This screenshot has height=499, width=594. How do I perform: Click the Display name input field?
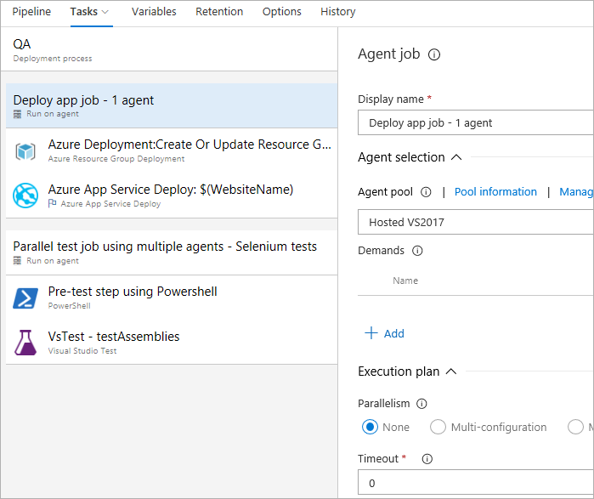(476, 122)
